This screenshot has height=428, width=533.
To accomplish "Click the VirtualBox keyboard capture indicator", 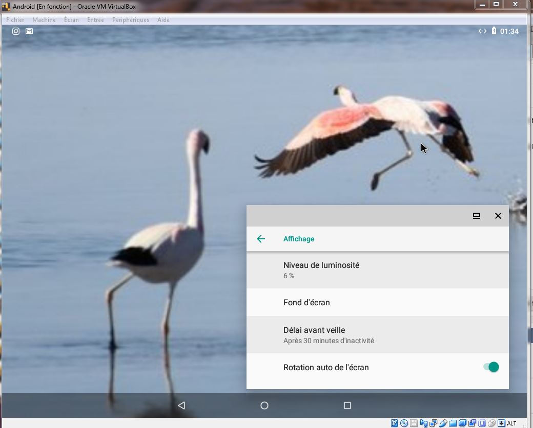I will [x=502, y=423].
